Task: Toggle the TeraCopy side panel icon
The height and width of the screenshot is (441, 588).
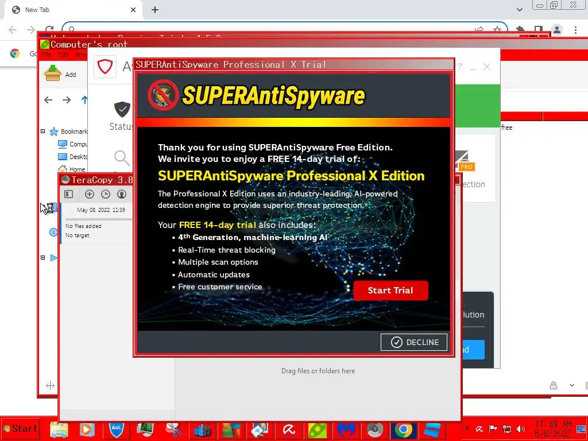Action: point(69,194)
